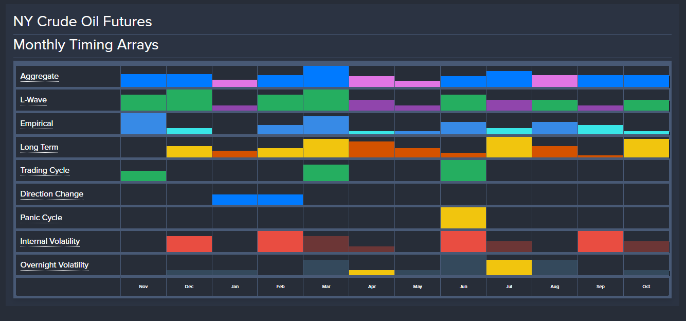Screen dimensions: 686x321
Task: Select the Jun month column label
Action: pyautogui.click(x=463, y=287)
